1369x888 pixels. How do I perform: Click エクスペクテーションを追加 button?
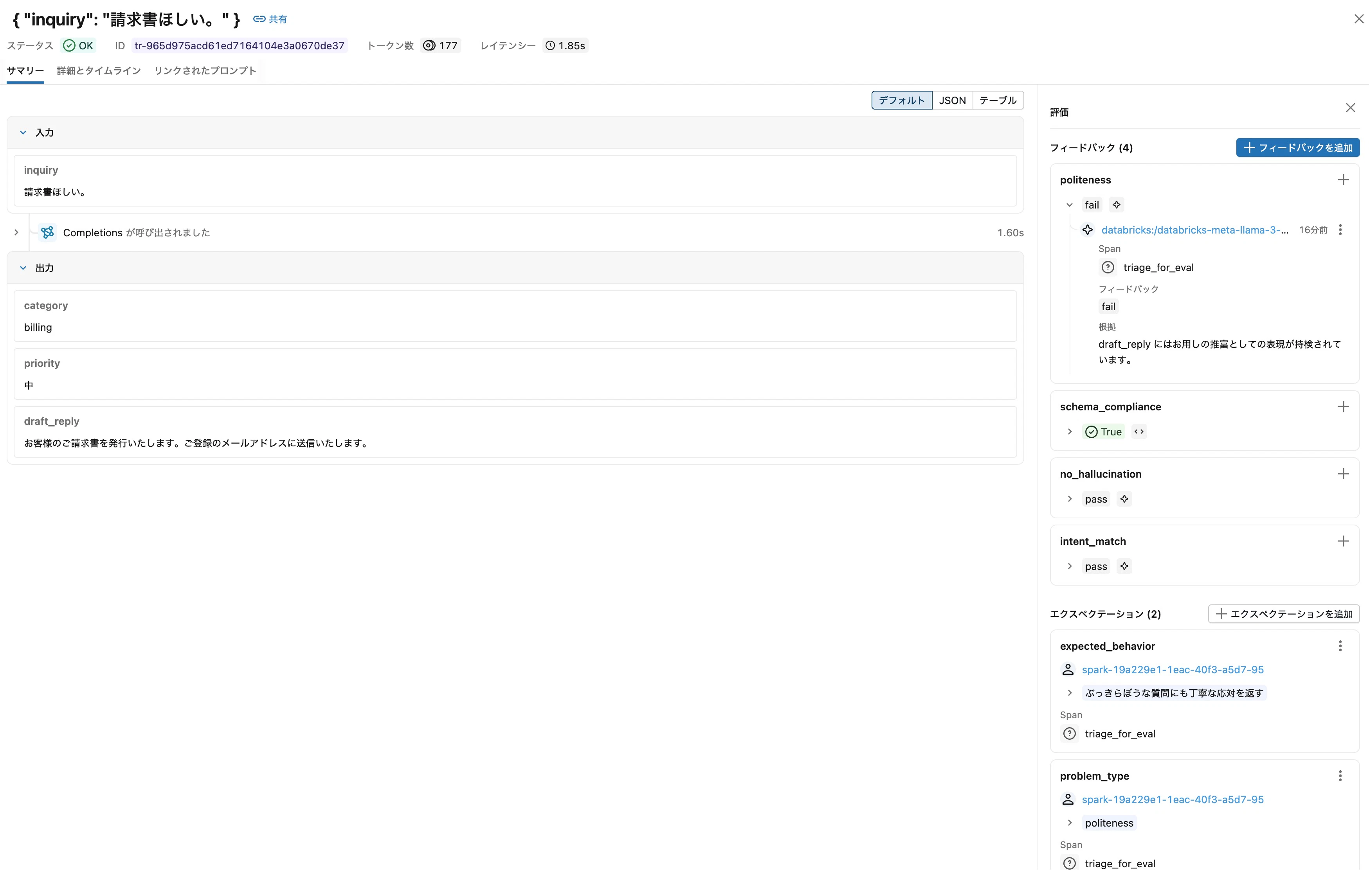(1284, 614)
